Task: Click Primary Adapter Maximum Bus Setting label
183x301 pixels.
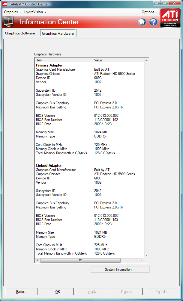Action: [51, 107]
